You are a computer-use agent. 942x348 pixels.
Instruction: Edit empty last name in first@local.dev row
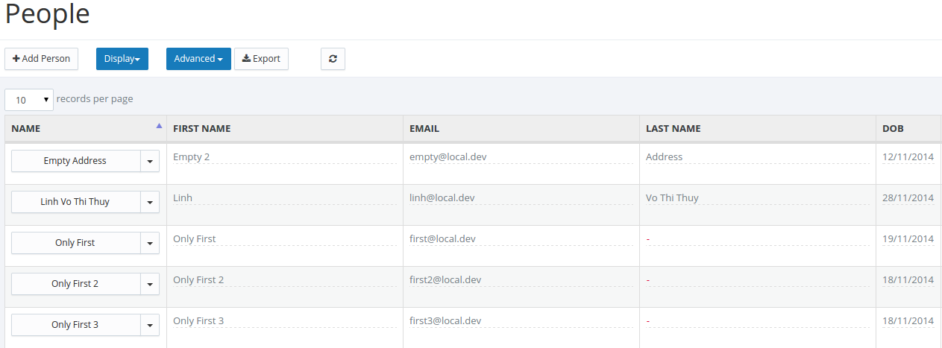pos(757,239)
